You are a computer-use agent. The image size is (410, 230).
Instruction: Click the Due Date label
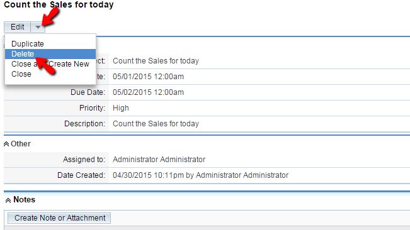(88, 92)
